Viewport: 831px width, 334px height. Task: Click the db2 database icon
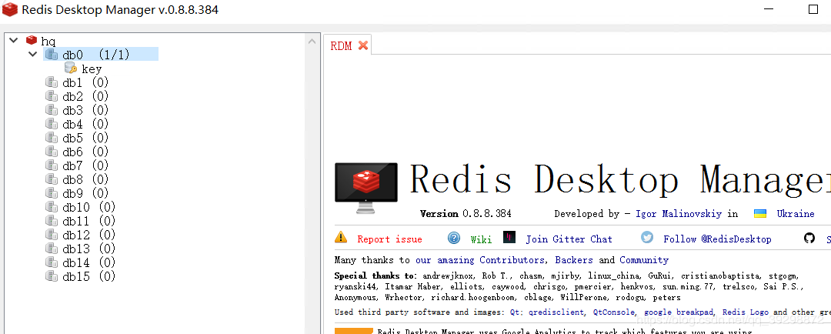(x=52, y=96)
